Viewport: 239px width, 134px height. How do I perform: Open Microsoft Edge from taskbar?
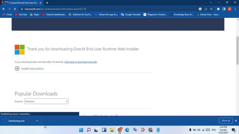[127, 130]
